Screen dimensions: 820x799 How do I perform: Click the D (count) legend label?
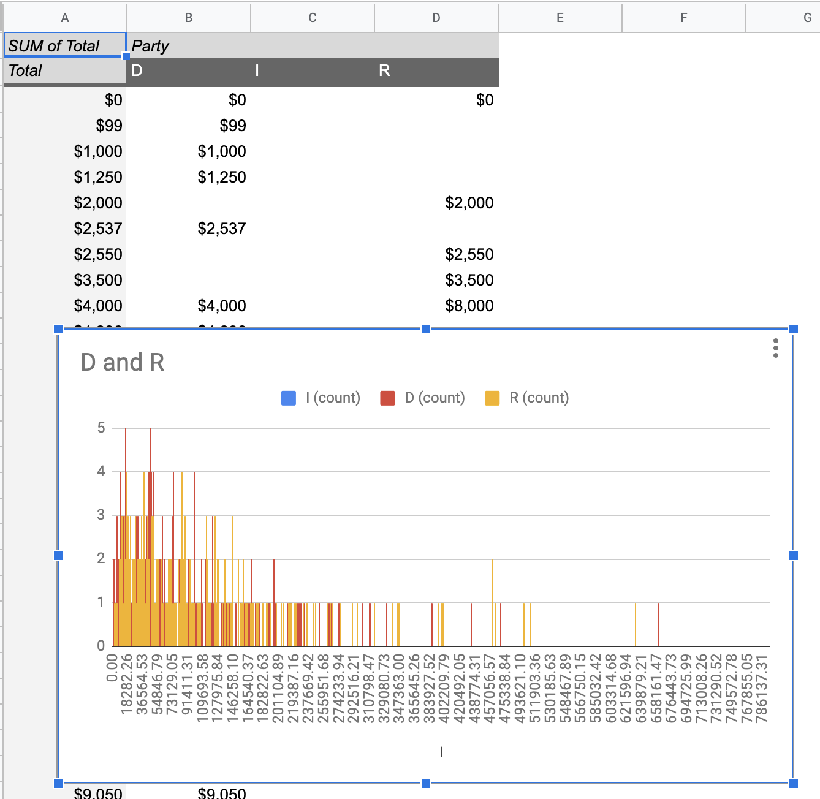[435, 398]
